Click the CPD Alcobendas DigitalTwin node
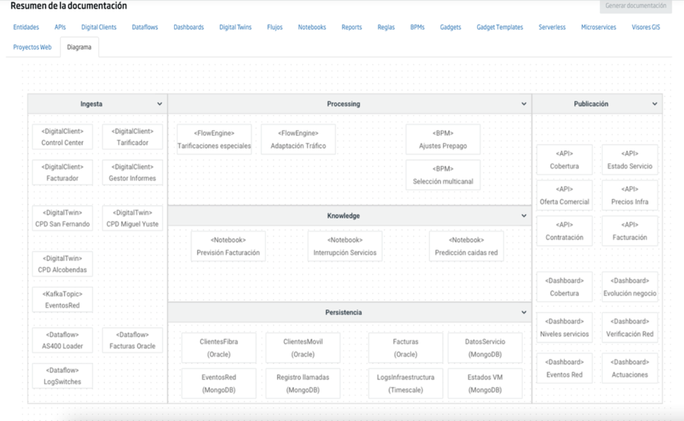684x421 pixels. pos(62,264)
